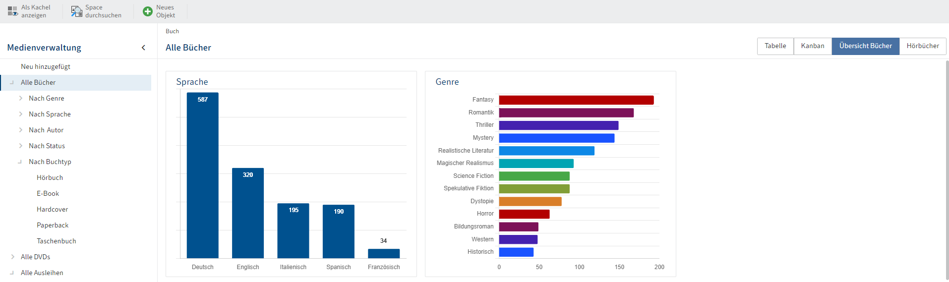Click the blue Mystery genre bar

[x=557, y=138]
